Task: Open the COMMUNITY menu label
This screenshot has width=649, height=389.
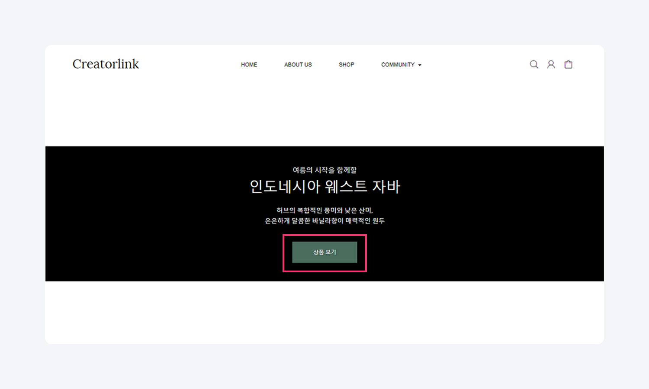Action: (x=398, y=64)
